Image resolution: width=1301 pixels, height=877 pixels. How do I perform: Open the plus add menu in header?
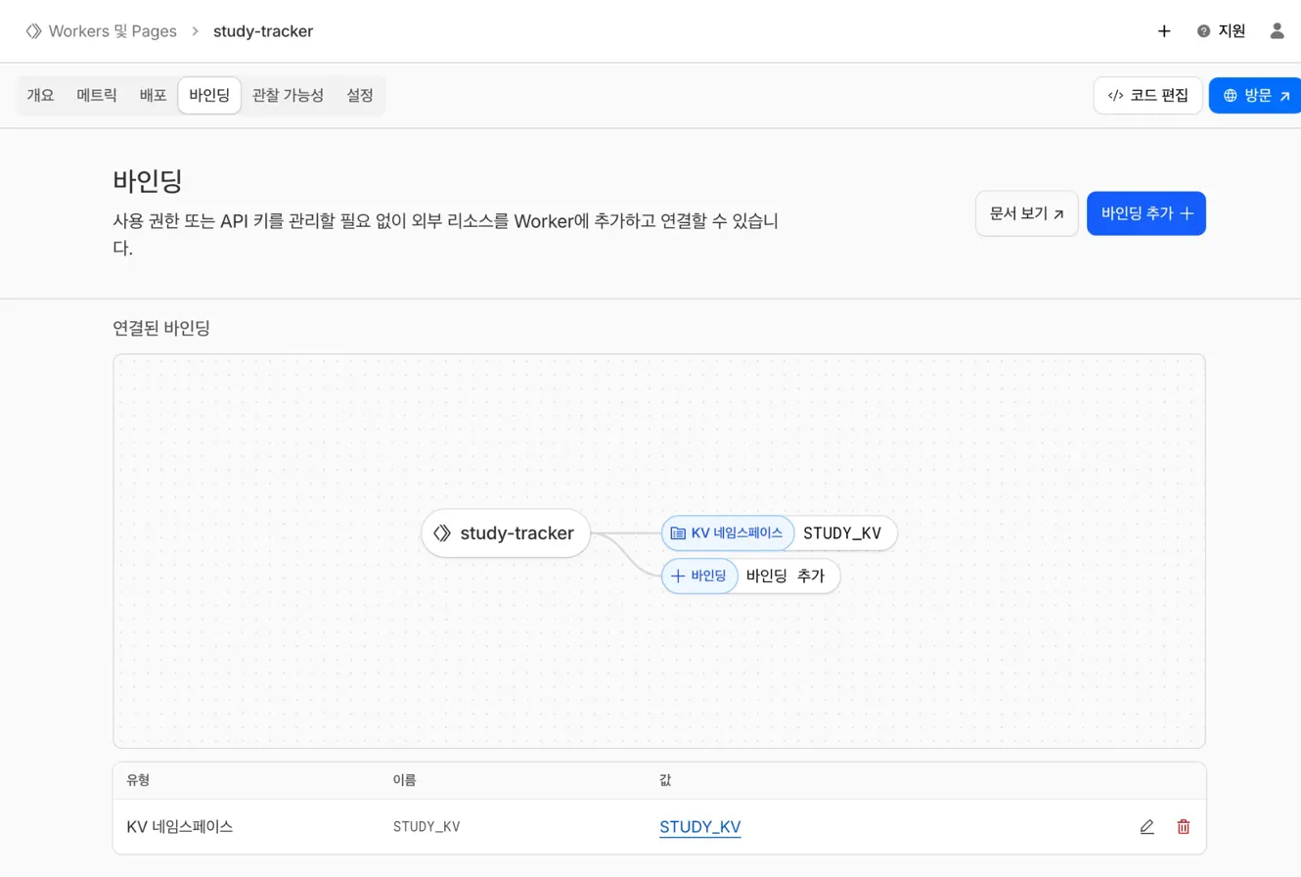pyautogui.click(x=1164, y=31)
